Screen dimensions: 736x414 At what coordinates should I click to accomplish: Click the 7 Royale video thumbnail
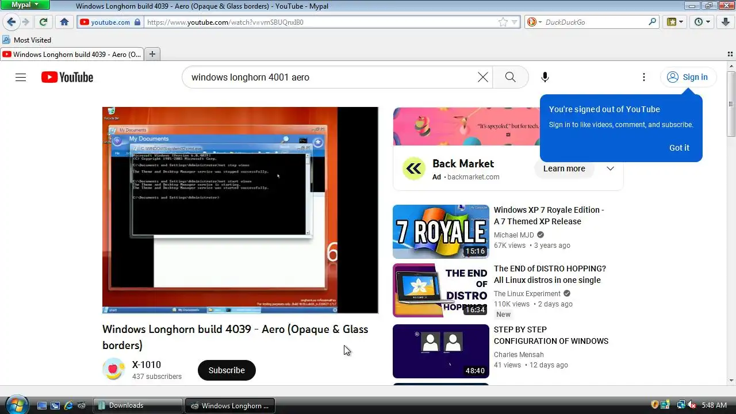(x=440, y=232)
